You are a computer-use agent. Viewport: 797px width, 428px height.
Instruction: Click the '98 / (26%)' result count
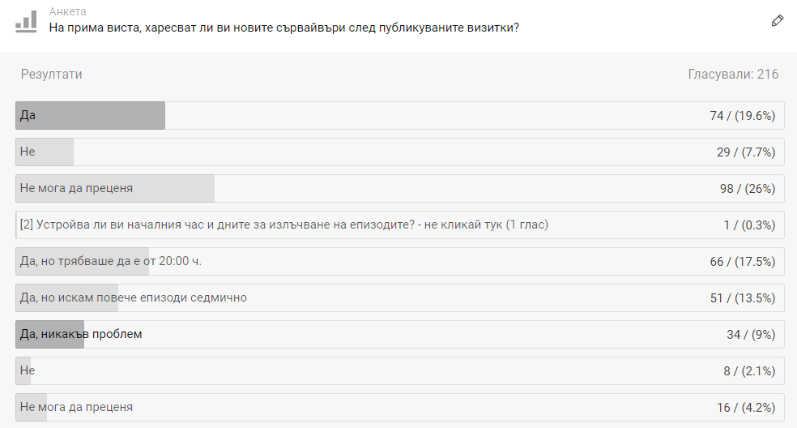click(x=747, y=189)
